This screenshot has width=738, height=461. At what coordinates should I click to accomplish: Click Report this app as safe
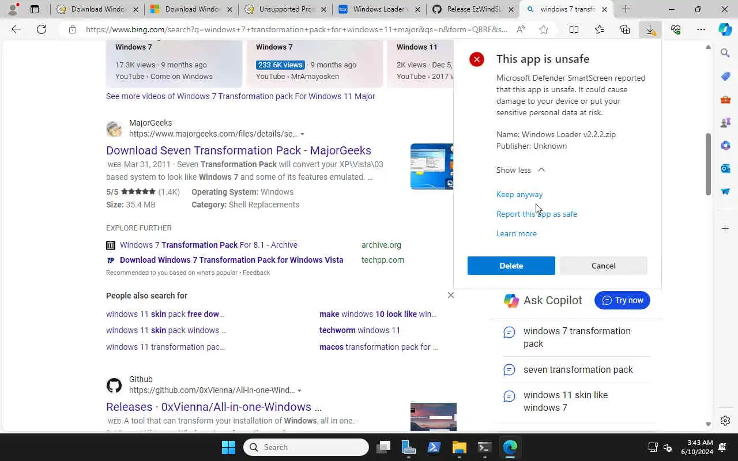pos(537,214)
